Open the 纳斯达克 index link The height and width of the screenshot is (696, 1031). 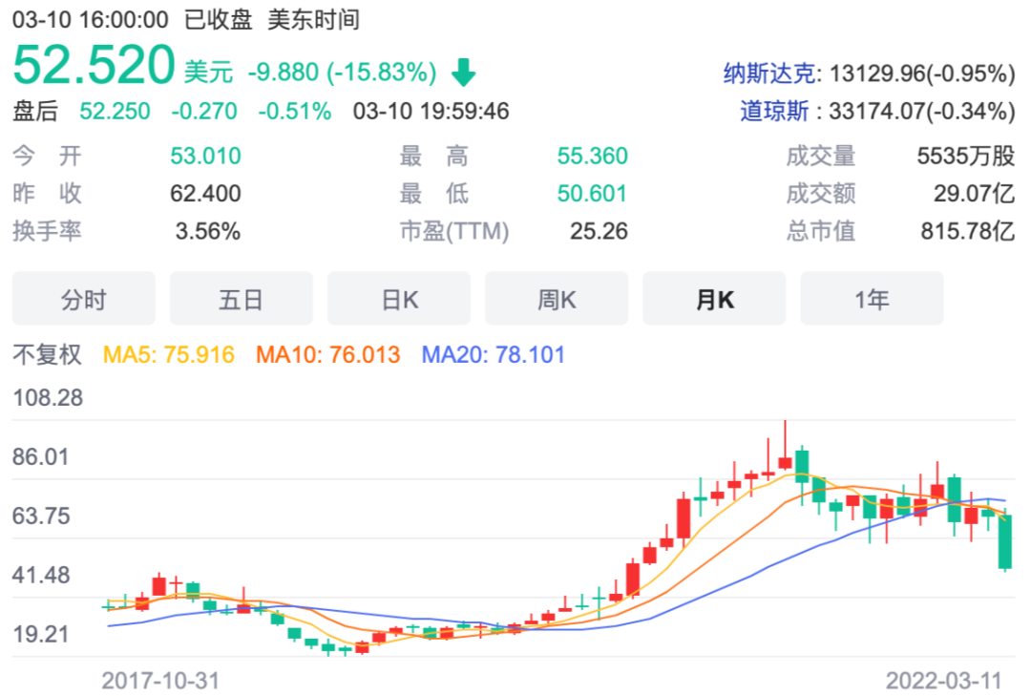coord(771,74)
